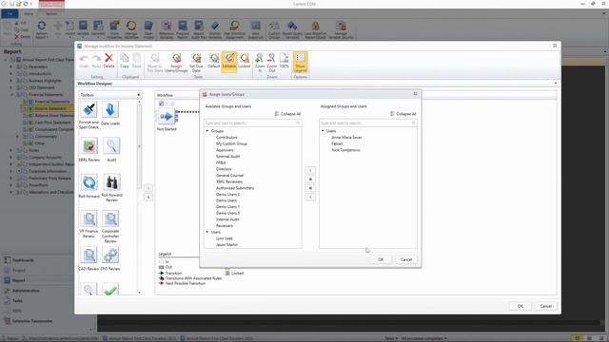Click the Refresh Report icon in main ribbon
Viewport: 609px width, 342px height.
pos(42,29)
